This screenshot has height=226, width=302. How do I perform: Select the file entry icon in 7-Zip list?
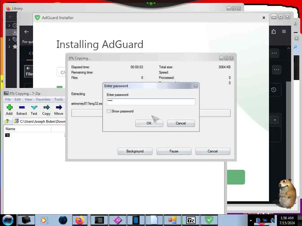pos(7,135)
